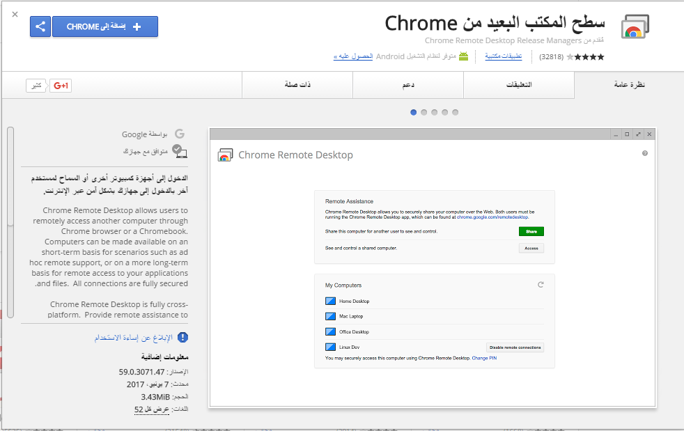Close the extension details overlay
This screenshot has height=431, width=684.
pyautogui.click(x=15, y=15)
